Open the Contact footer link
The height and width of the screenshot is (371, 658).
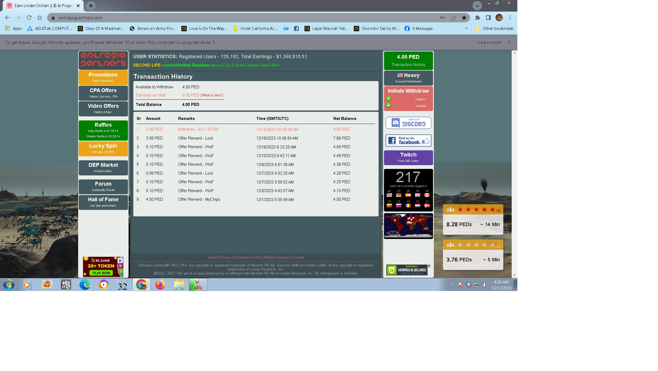pyautogui.click(x=298, y=257)
